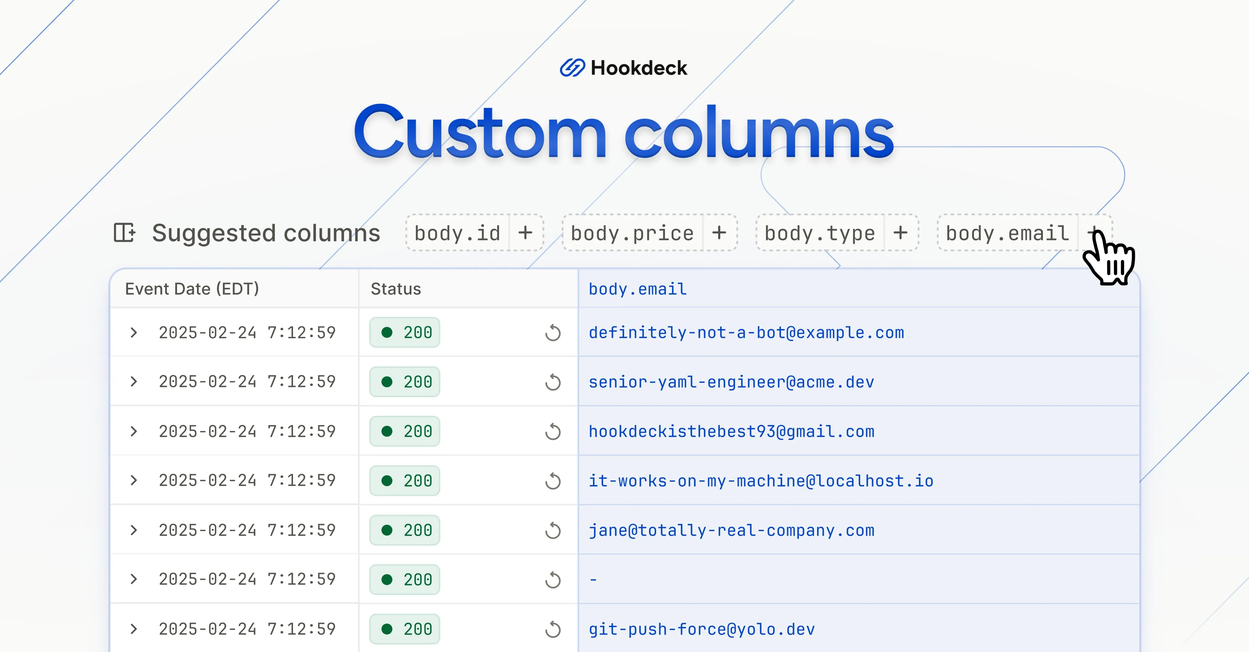Retry the event for git-push-force@yolo.dev
Viewport: 1249px width, 652px height.
(553, 629)
